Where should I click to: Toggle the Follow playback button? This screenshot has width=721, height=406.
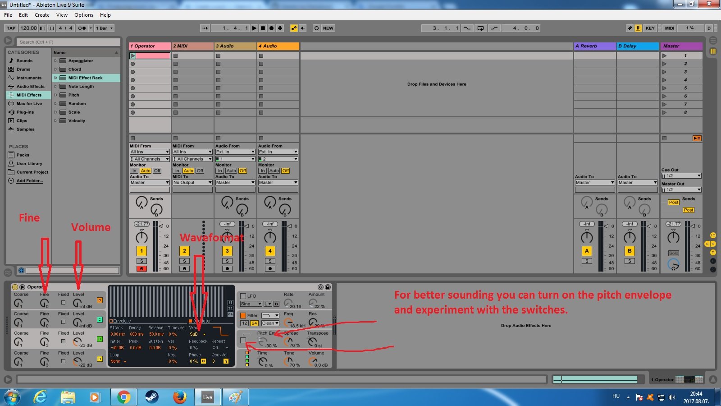[205, 28]
